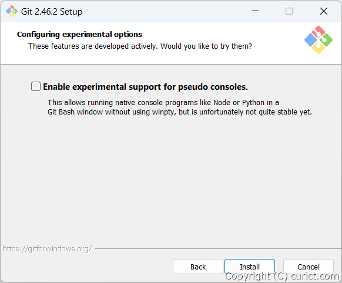
Task: Go to the previous page with Back
Action: point(198,267)
